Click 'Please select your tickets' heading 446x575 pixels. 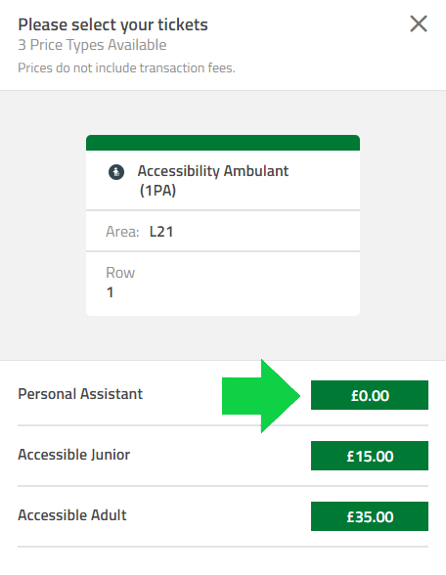[x=113, y=25]
